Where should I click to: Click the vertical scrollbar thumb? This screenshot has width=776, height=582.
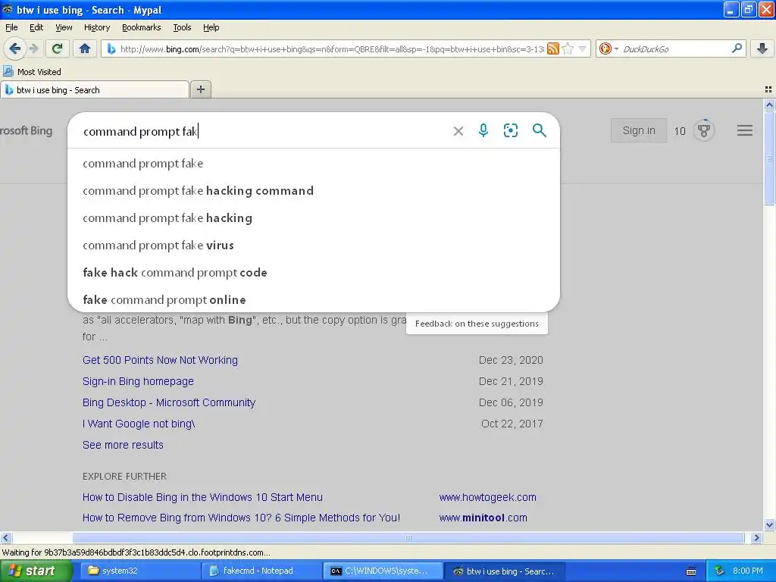tap(769, 158)
